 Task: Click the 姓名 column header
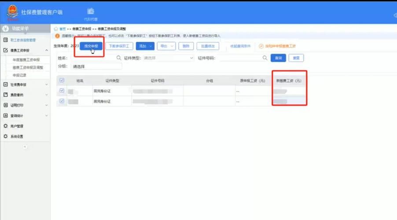click(x=80, y=81)
